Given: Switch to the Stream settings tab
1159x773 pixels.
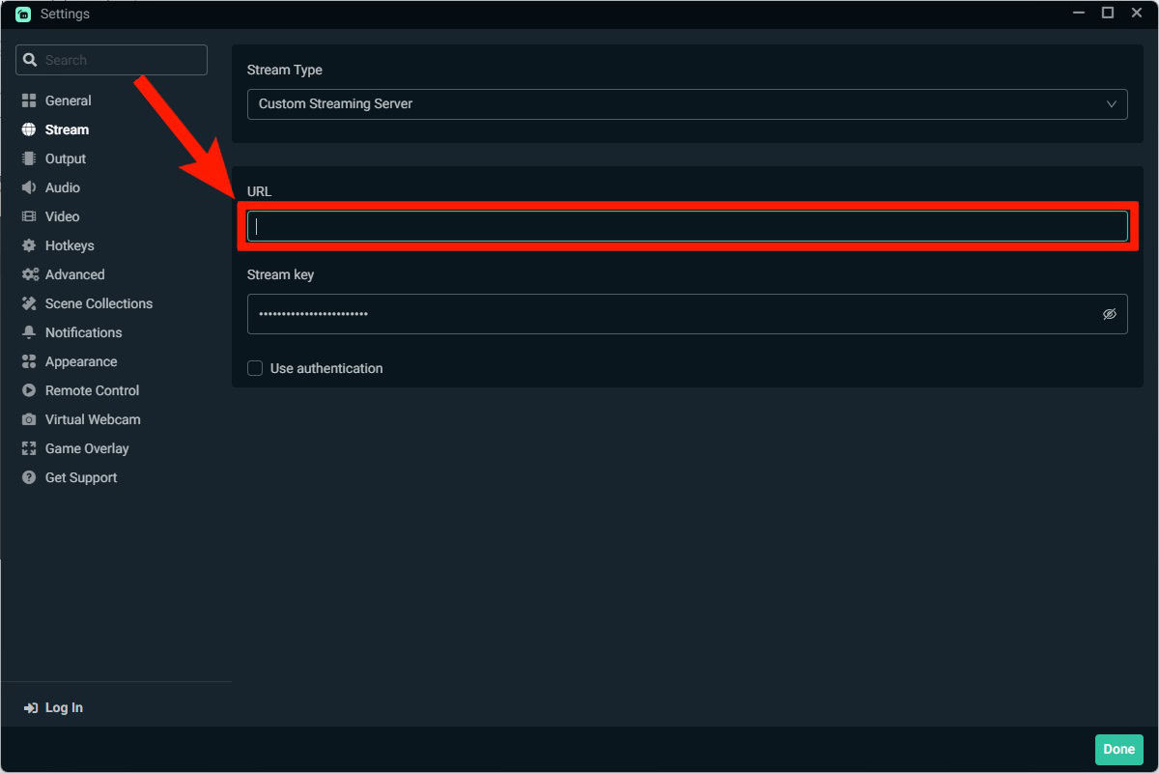Looking at the screenshot, I should 66,129.
